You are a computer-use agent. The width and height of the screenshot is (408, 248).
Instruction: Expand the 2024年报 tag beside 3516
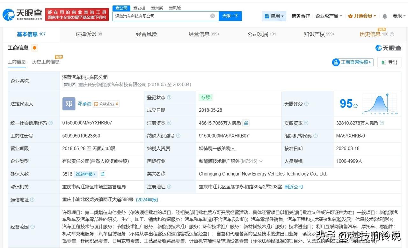click(85, 174)
